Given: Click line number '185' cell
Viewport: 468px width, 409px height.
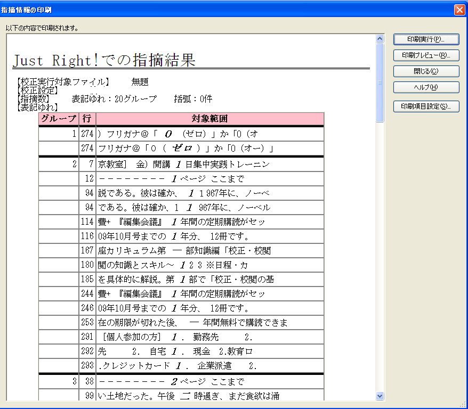Looking at the screenshot, I should point(87,280).
